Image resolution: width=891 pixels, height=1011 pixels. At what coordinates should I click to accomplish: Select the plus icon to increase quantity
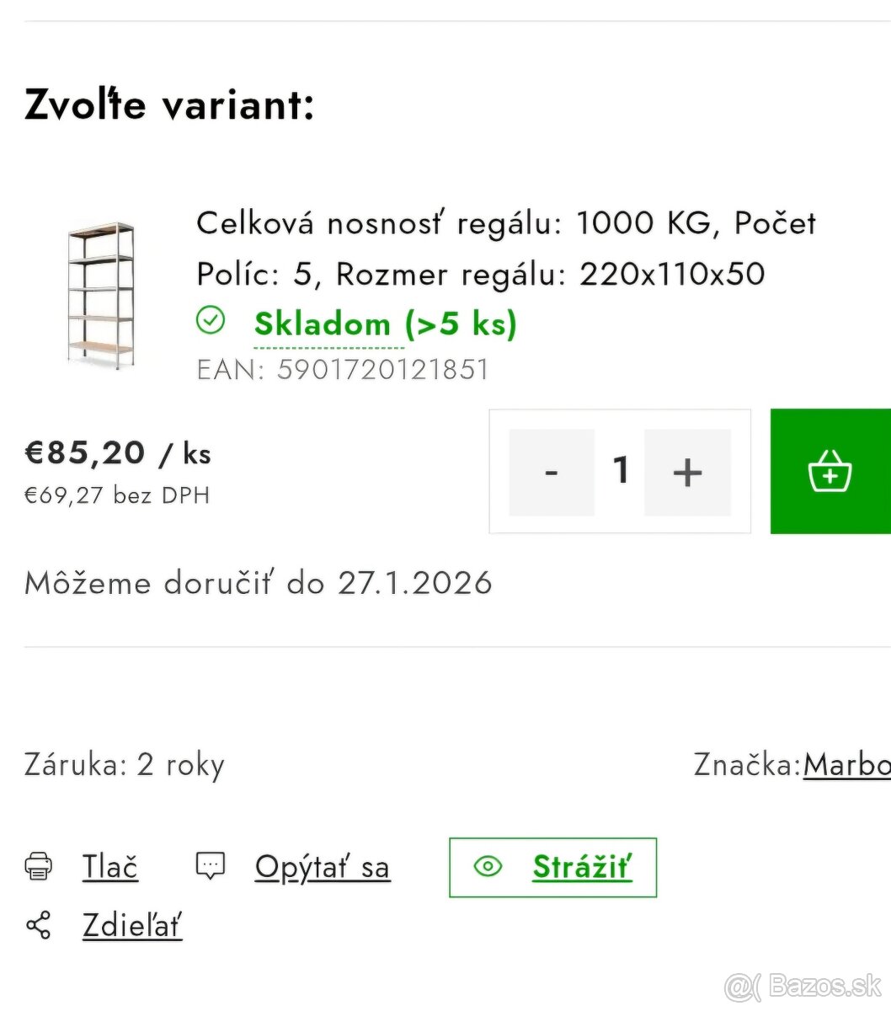pos(688,471)
